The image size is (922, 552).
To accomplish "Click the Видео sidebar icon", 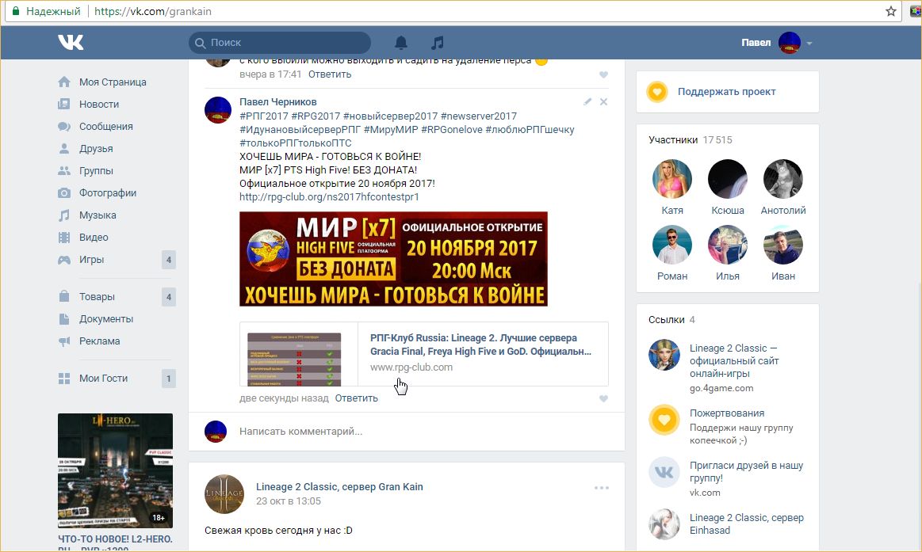I will pos(64,238).
